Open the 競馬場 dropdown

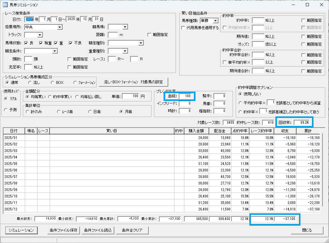pos(125,27)
